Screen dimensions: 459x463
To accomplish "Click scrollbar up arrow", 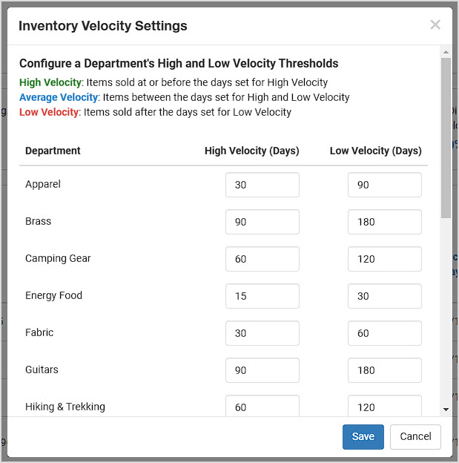I will 446,52.
